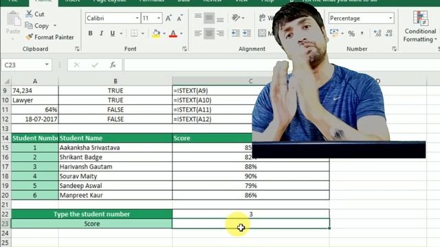This screenshot has height=247, width=440.
Task: Open Clipboard dialog launcher
Action: tap(77, 49)
